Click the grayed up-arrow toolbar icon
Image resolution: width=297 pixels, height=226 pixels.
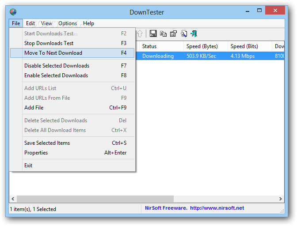click(140, 34)
